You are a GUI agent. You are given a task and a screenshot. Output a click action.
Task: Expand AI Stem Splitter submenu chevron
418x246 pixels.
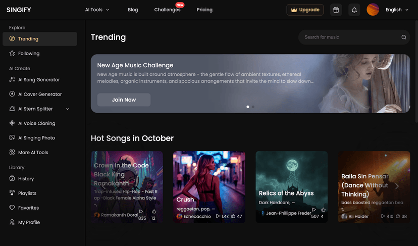click(68, 109)
